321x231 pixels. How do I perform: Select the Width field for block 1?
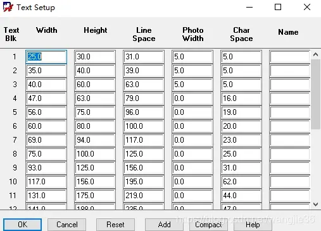46,57
